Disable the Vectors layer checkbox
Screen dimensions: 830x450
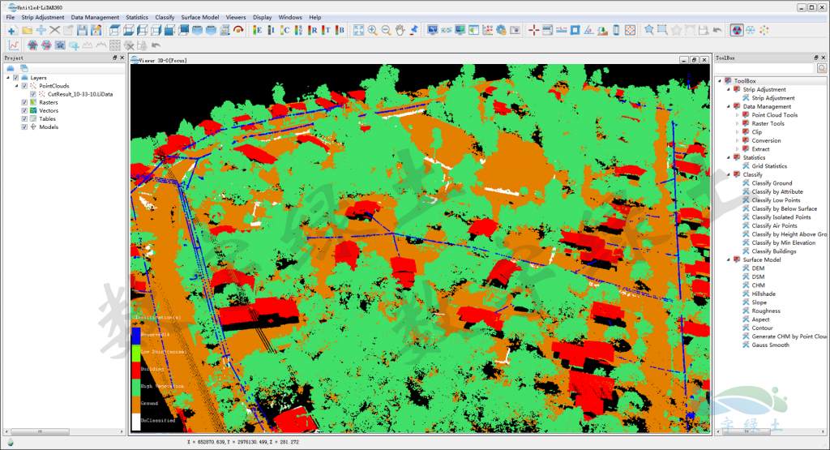tap(24, 110)
